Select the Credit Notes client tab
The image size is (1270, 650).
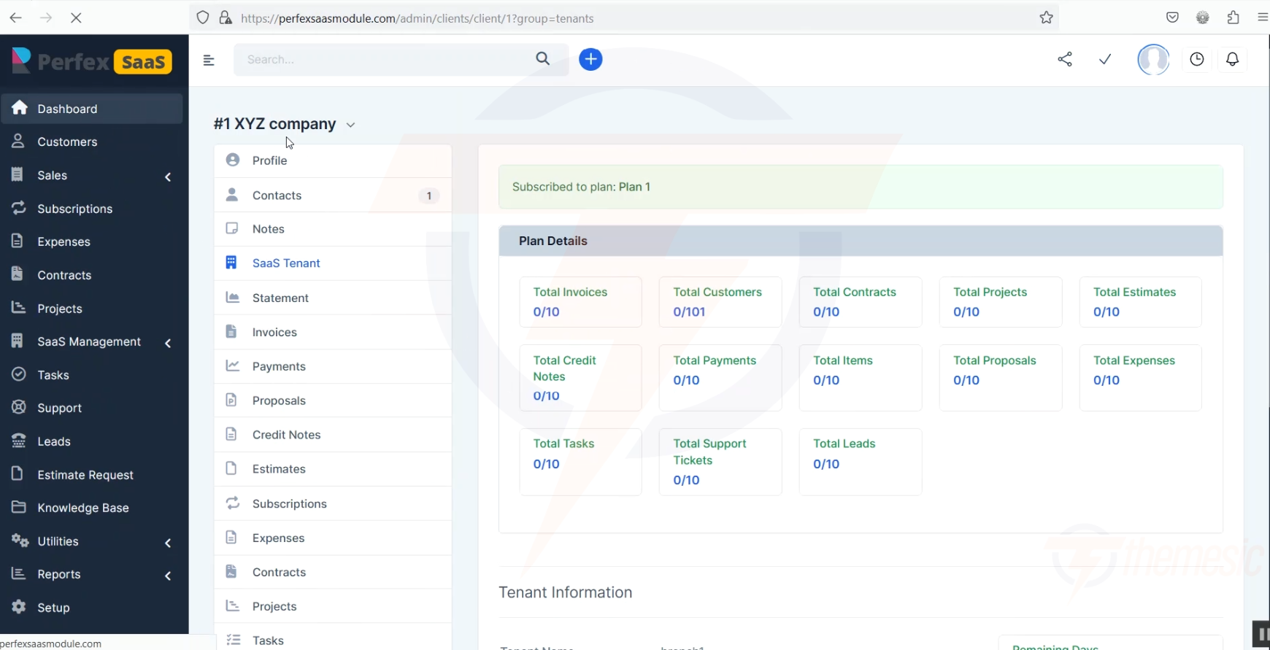point(333,435)
